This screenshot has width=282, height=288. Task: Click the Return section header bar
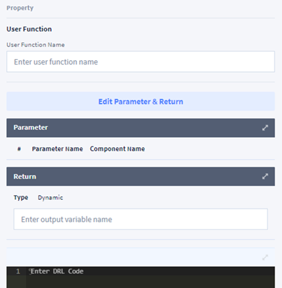pos(140,176)
